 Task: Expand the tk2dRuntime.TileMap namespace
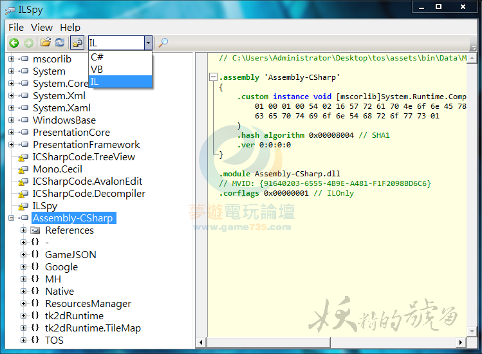pyautogui.click(x=24, y=328)
